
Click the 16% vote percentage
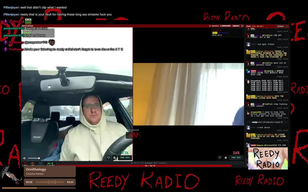point(236,153)
